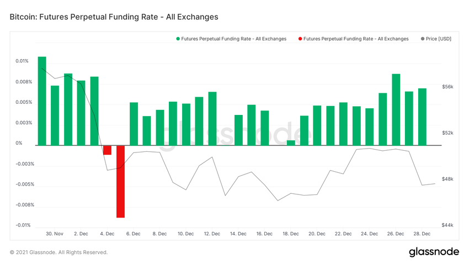469x264 pixels.
Task: Click the first green bar above 30. Nov
Action: (x=42, y=101)
